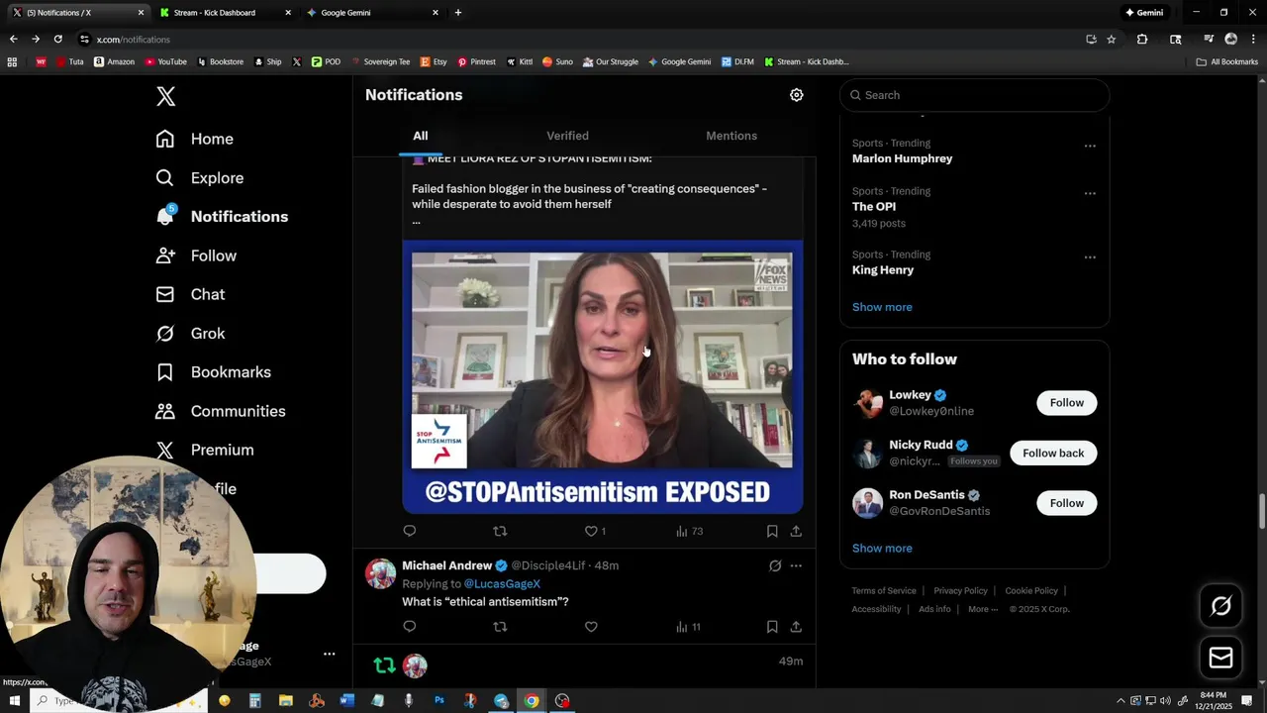Share Michael Andrew's reply
This screenshot has height=713, width=1267.
point(796,626)
